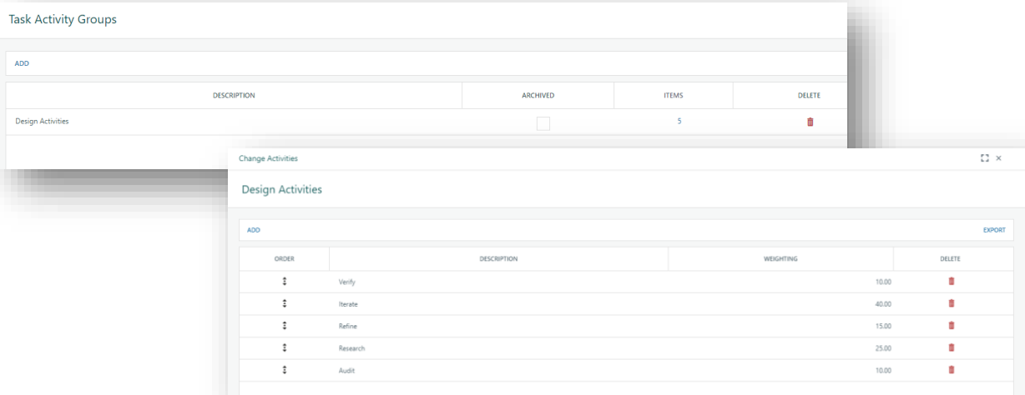
Task: Select the Refine activity description
Action: point(347,326)
